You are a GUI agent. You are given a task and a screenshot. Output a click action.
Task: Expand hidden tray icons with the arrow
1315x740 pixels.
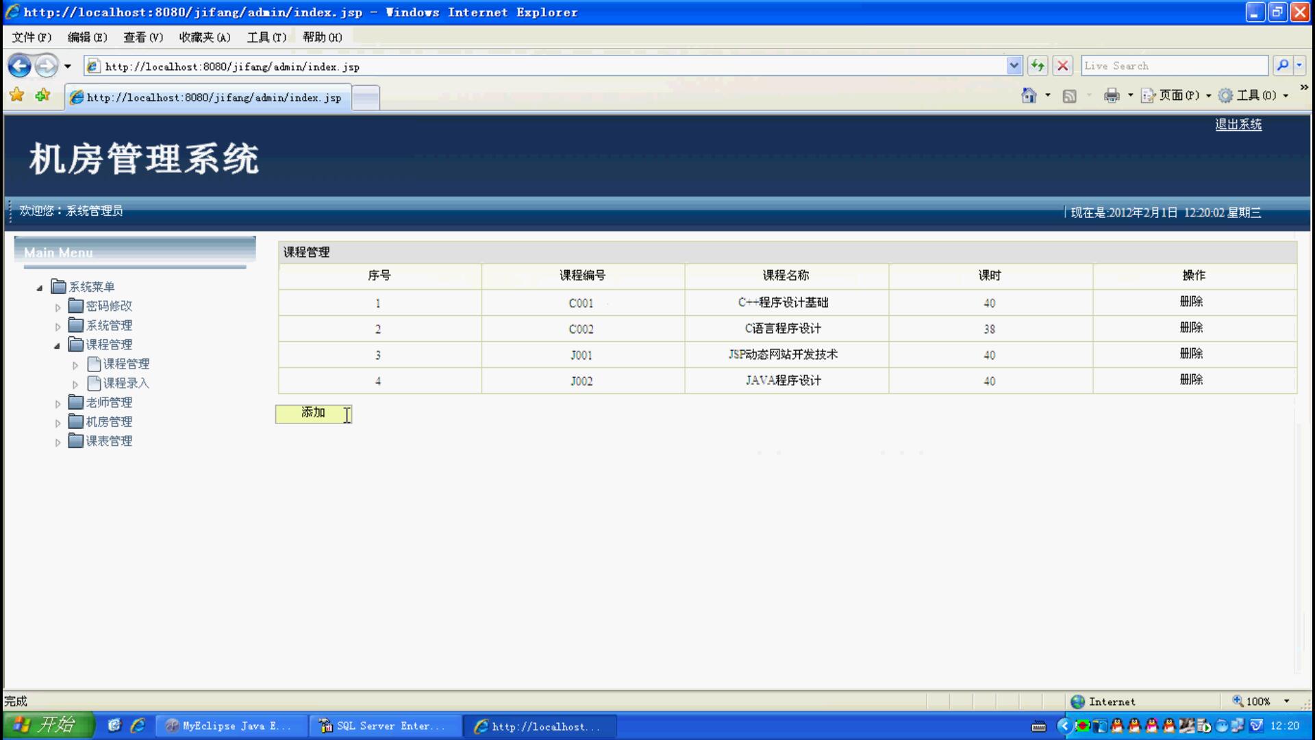[x=1064, y=726]
